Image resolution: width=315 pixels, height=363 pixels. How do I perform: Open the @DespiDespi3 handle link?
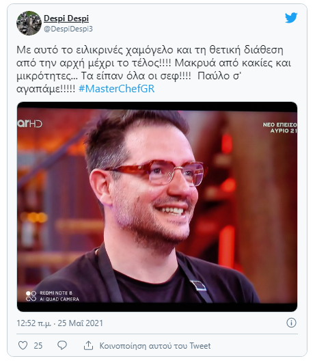click(68, 29)
